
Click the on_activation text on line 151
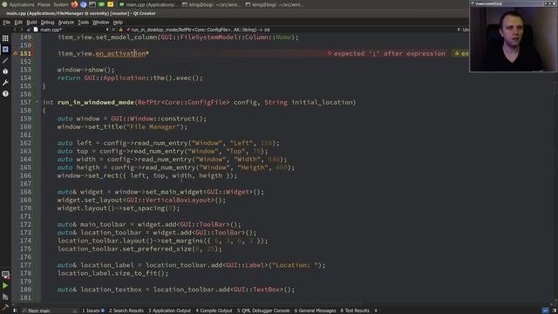(x=120, y=53)
